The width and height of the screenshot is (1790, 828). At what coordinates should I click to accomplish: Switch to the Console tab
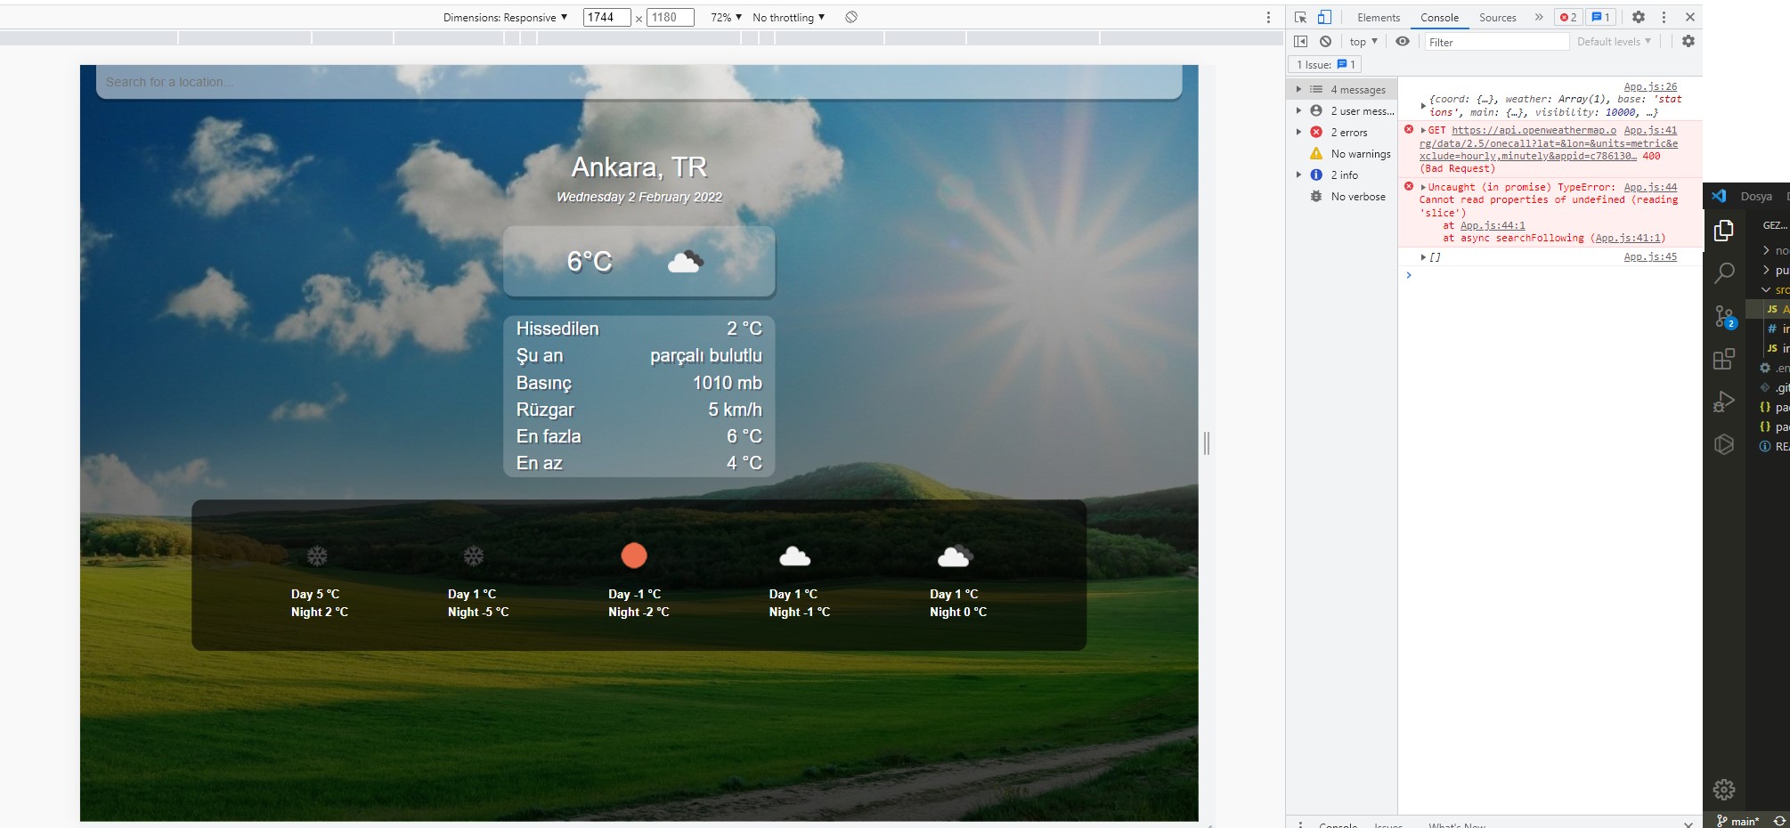1439,18
